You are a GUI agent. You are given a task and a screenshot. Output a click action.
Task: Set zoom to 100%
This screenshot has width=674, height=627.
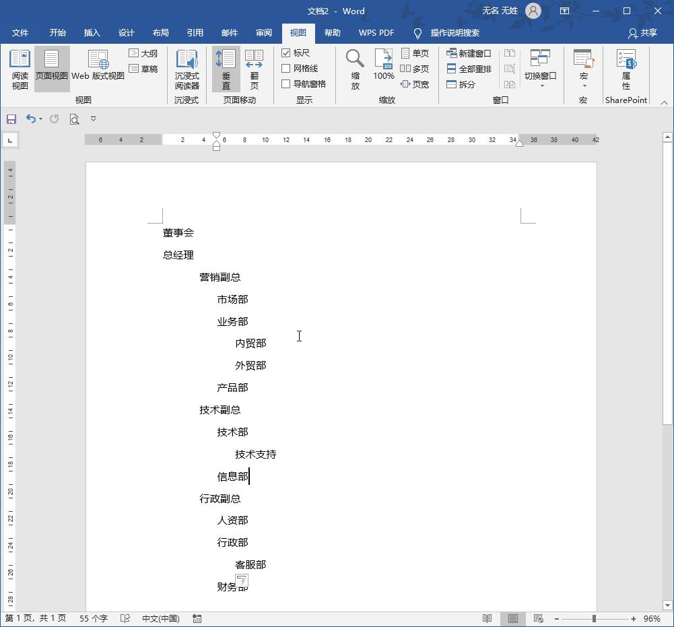click(383, 67)
